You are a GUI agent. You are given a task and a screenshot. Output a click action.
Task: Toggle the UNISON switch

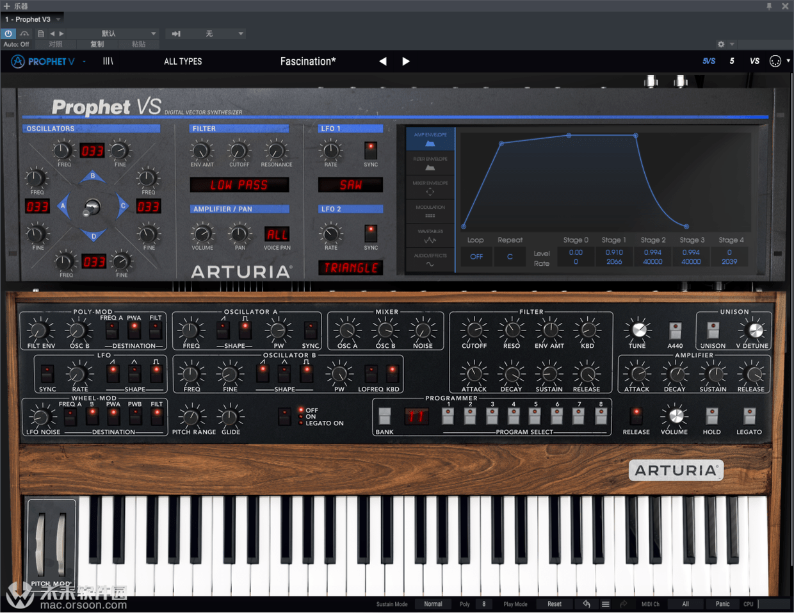[x=713, y=330]
